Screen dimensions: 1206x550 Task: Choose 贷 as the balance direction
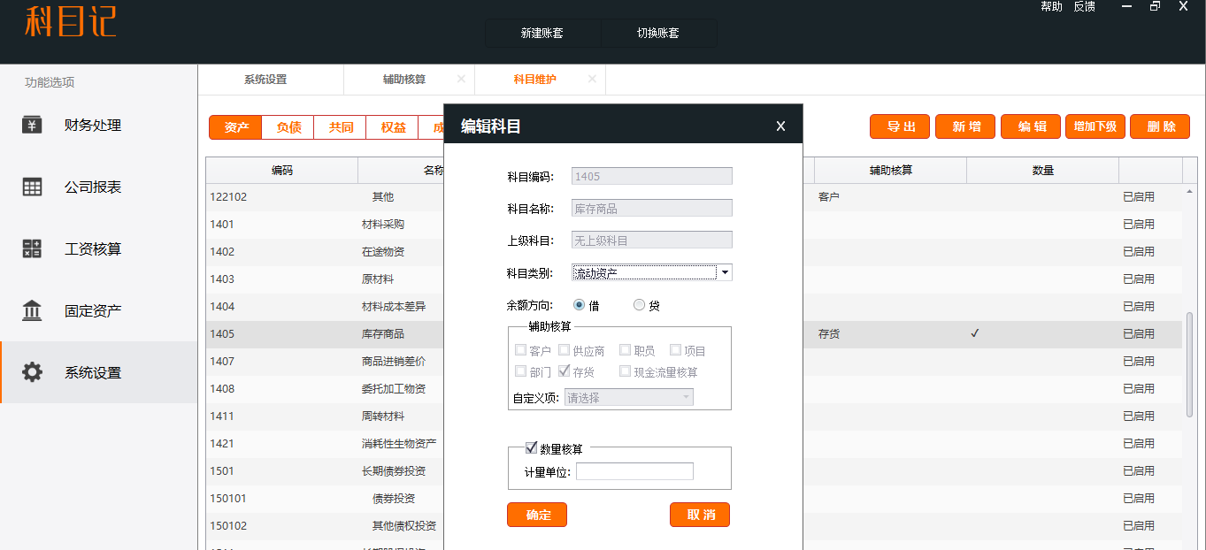click(x=640, y=305)
